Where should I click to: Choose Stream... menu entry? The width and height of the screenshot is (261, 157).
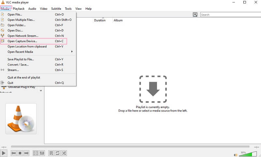pos(38,70)
